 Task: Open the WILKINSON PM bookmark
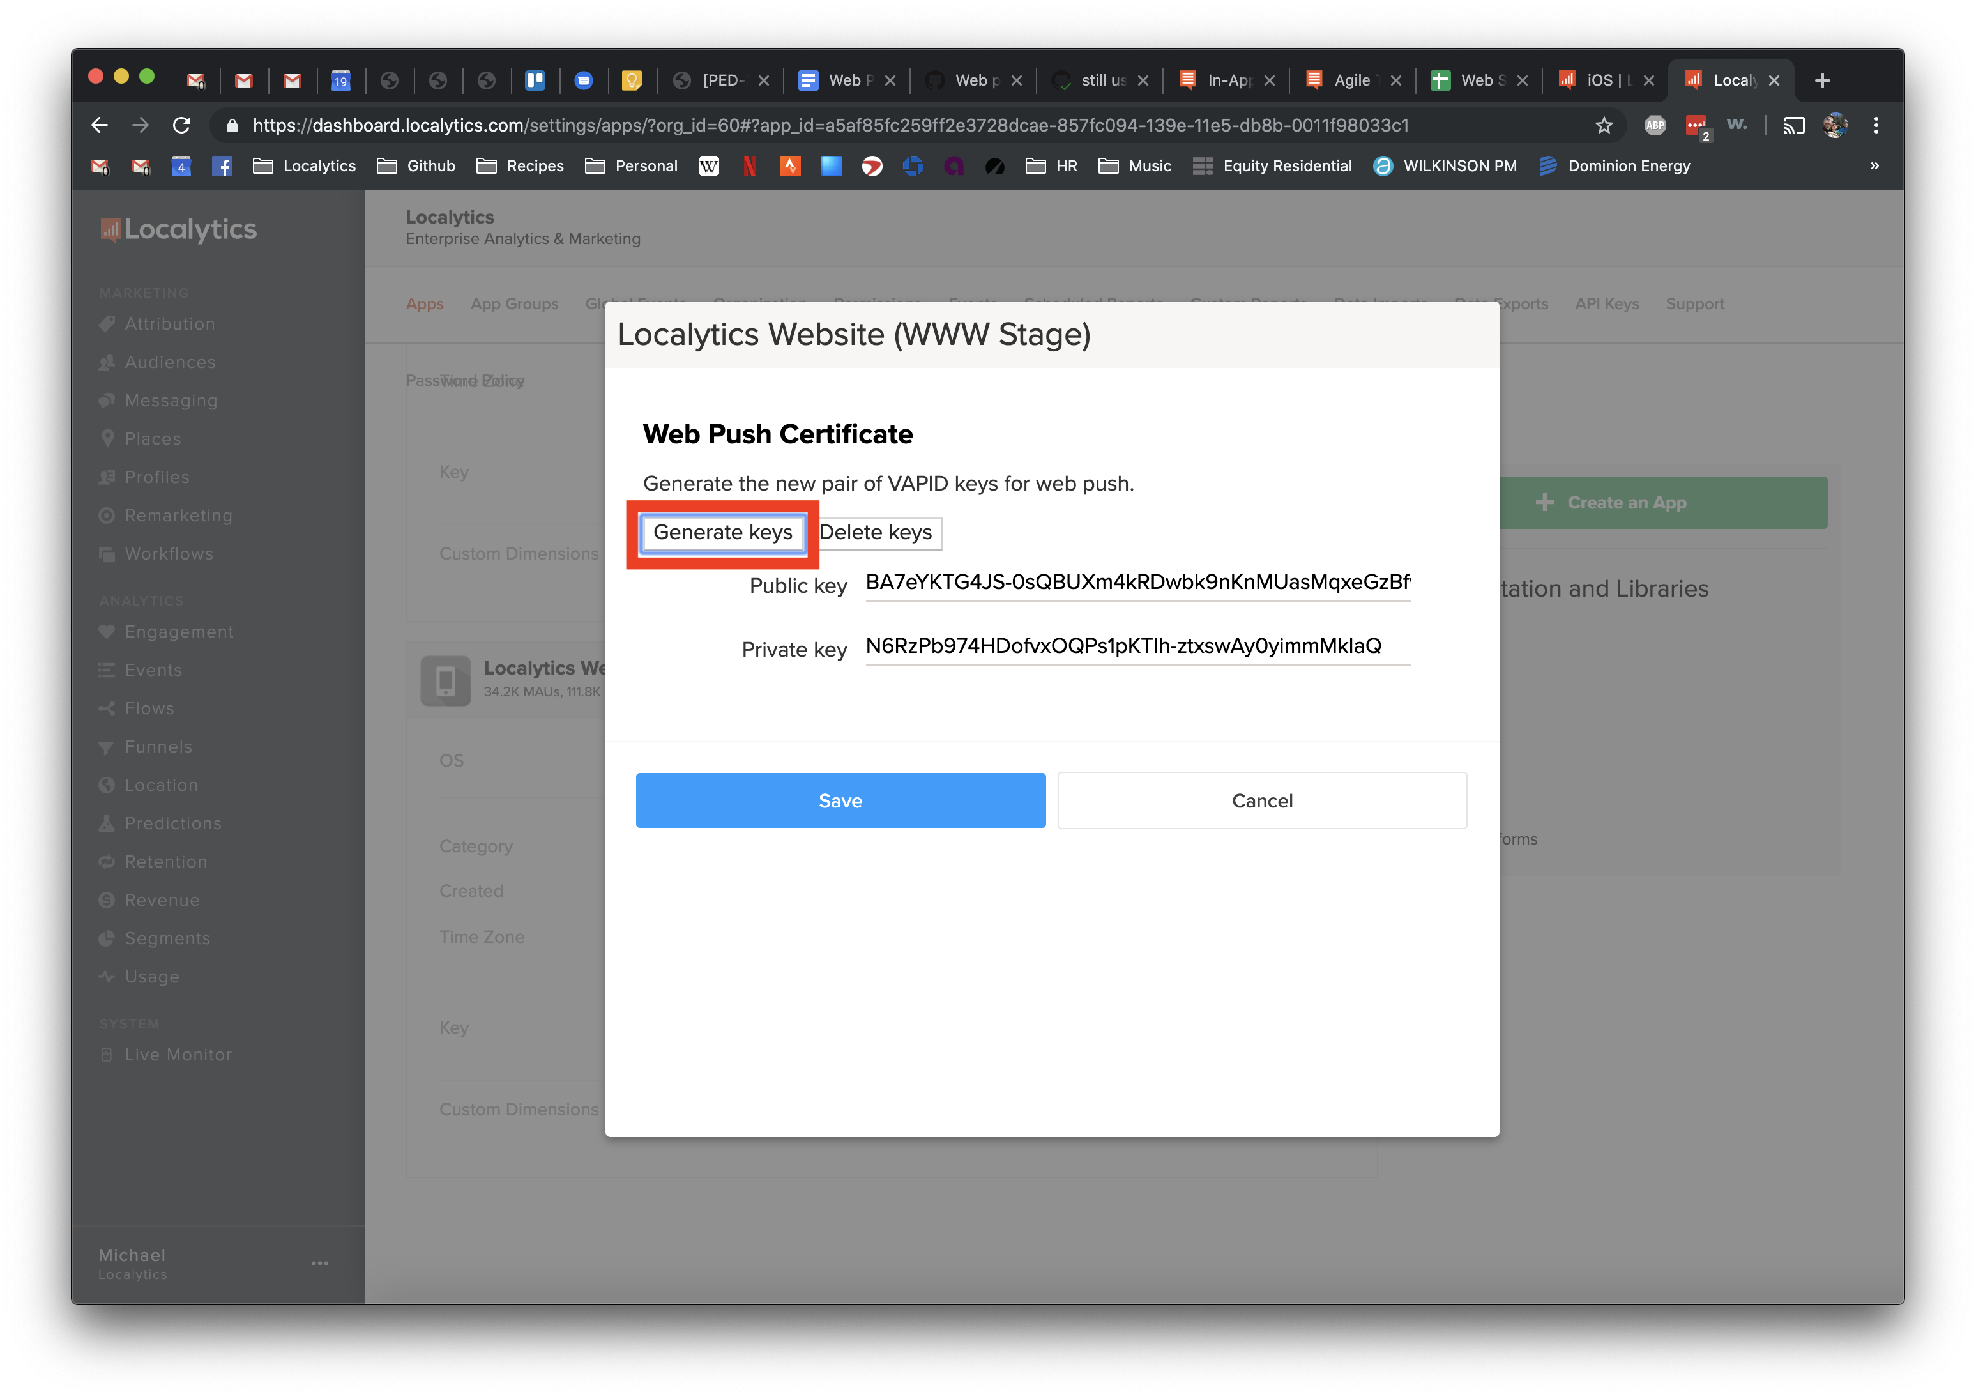click(1445, 166)
